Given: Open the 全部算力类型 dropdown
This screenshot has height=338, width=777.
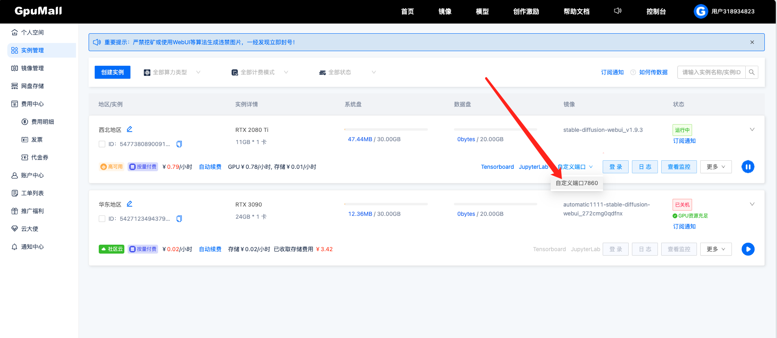Looking at the screenshot, I should pyautogui.click(x=172, y=72).
